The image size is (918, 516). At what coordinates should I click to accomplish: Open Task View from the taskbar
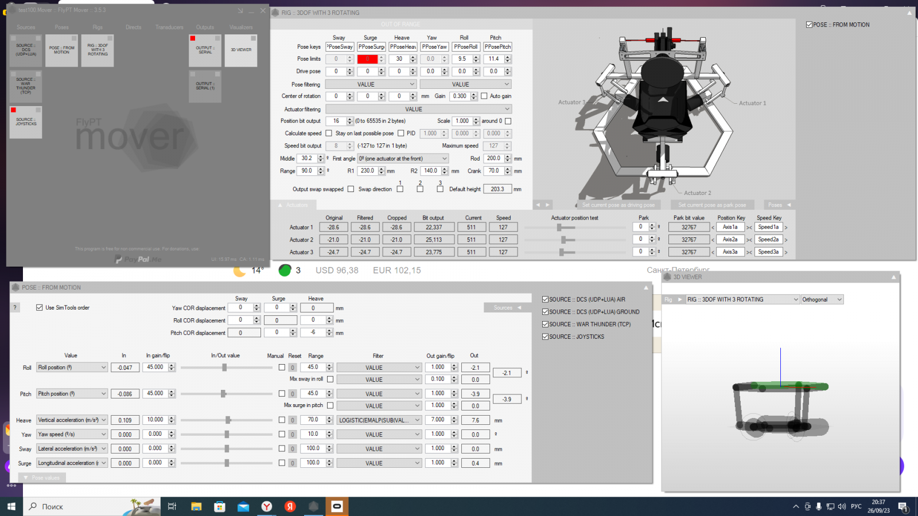pos(172,506)
